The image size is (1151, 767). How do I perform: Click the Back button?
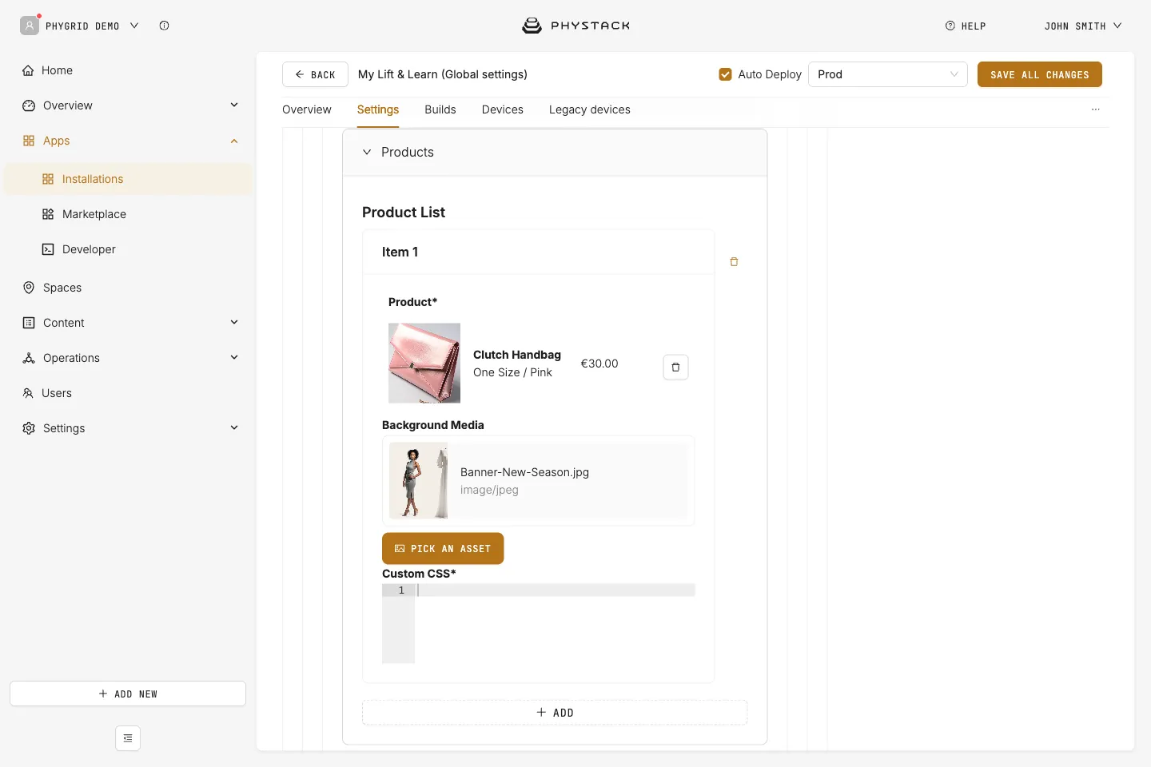(315, 74)
